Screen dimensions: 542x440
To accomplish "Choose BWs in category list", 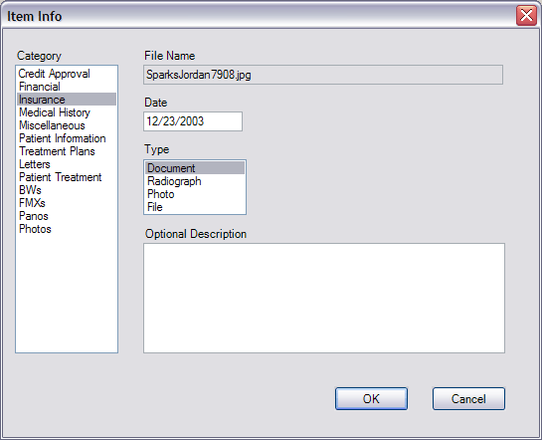I will tap(67, 190).
